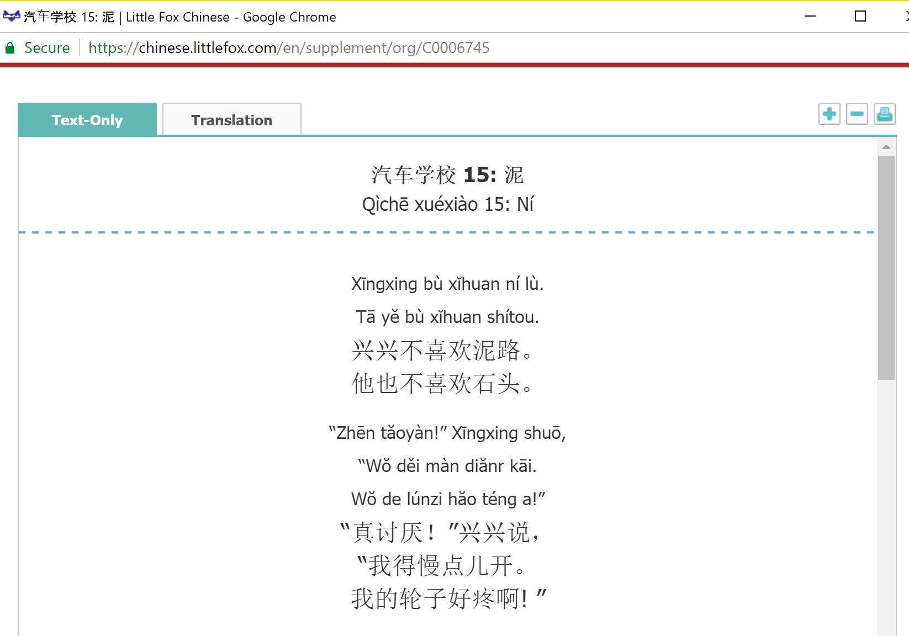The image size is (909, 636).
Task: Switch to the Text-Only tab
Action: pos(87,120)
